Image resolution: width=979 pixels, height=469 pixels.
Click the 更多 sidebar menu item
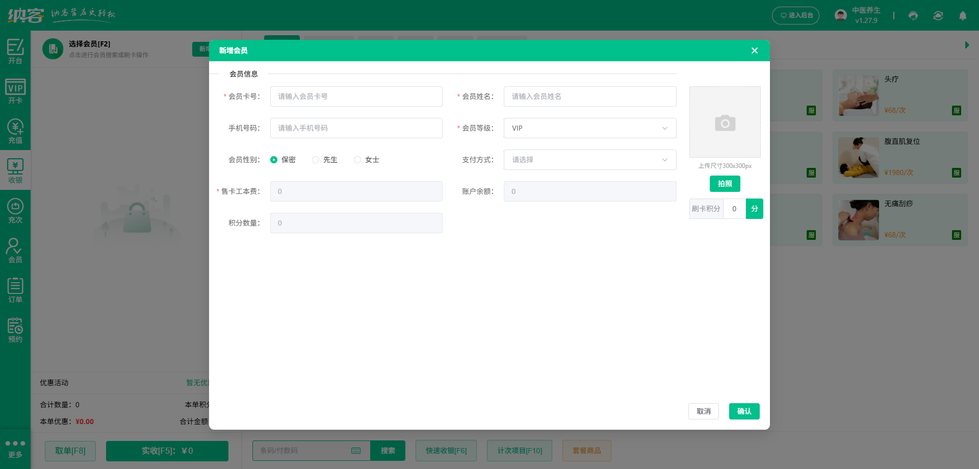pyautogui.click(x=15, y=449)
